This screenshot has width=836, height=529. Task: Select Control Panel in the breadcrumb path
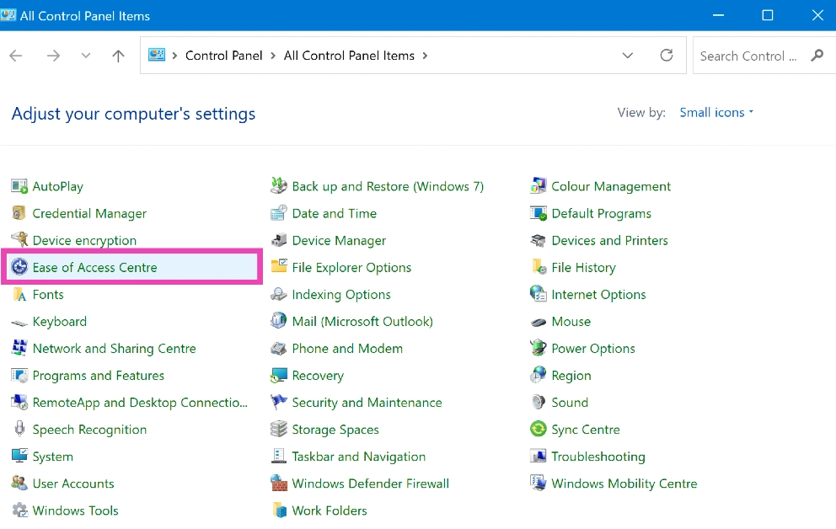223,56
